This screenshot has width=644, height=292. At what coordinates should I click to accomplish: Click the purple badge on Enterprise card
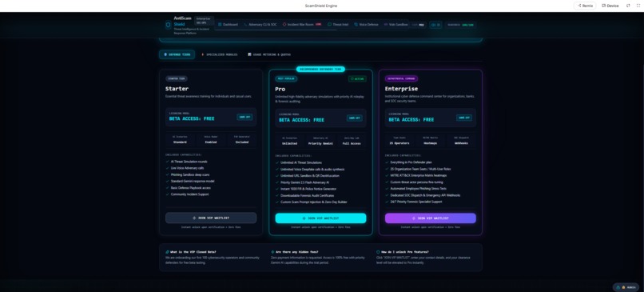[401, 78]
